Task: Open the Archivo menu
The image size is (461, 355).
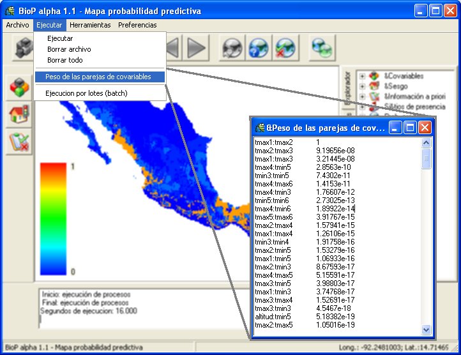Action: coord(17,25)
